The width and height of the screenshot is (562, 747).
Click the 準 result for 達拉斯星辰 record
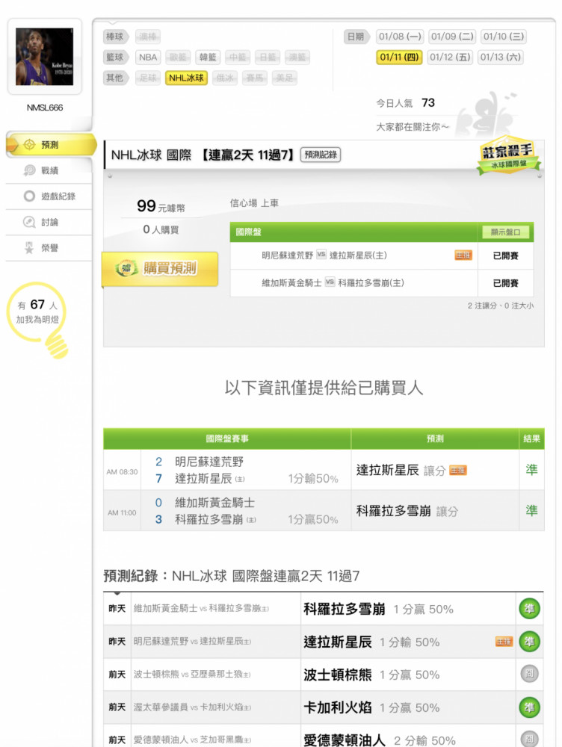(x=529, y=642)
